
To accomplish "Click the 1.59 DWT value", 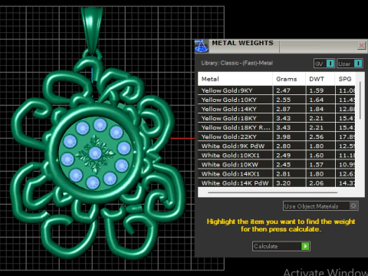I will tap(317, 90).
